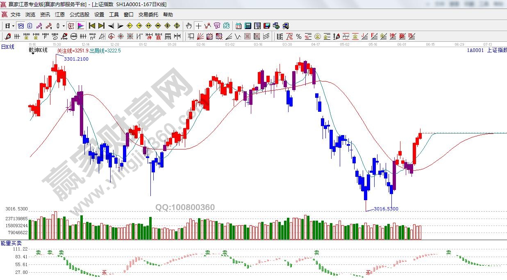Jump to first bar using skip-to-start arrow
Image resolution: width=507 pixels, height=280 pixels.
[x=92, y=26]
